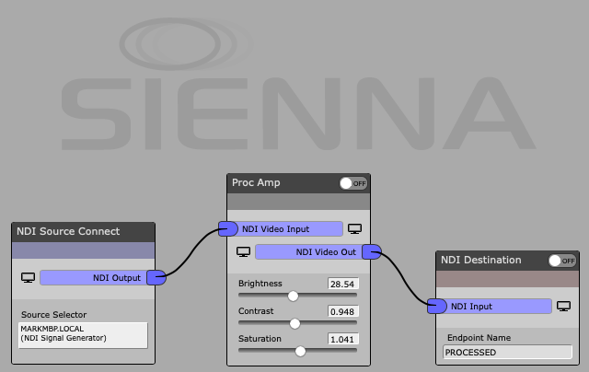Click the Endpoint Name label

(x=479, y=338)
